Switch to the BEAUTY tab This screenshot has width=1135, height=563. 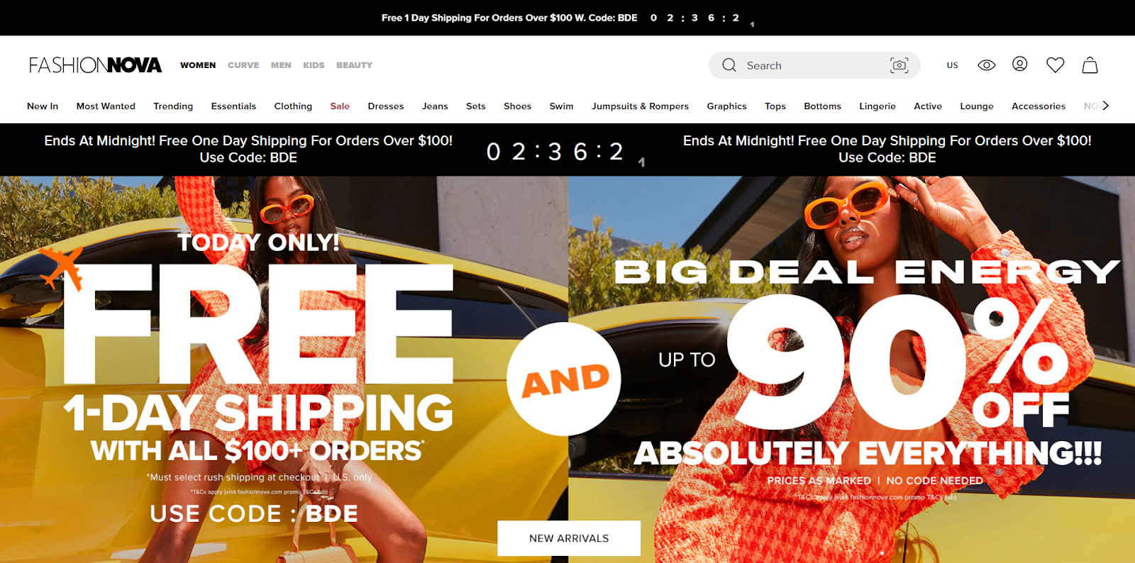click(354, 65)
